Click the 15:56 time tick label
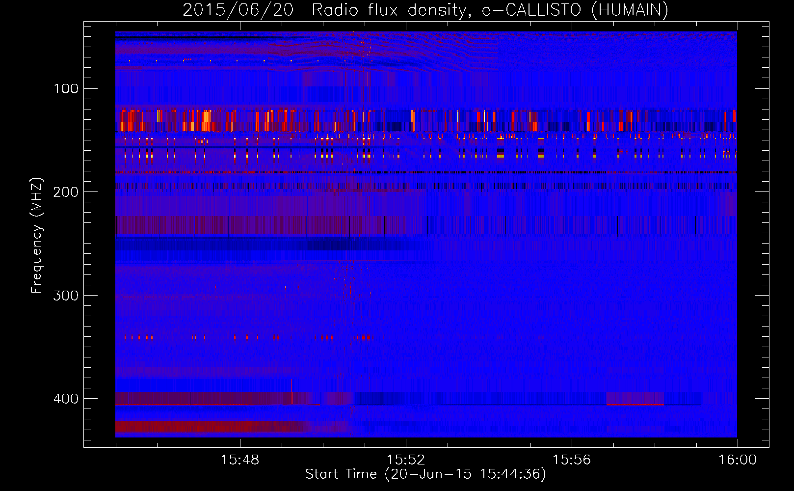Image resolution: width=794 pixels, height=491 pixels. click(x=572, y=460)
